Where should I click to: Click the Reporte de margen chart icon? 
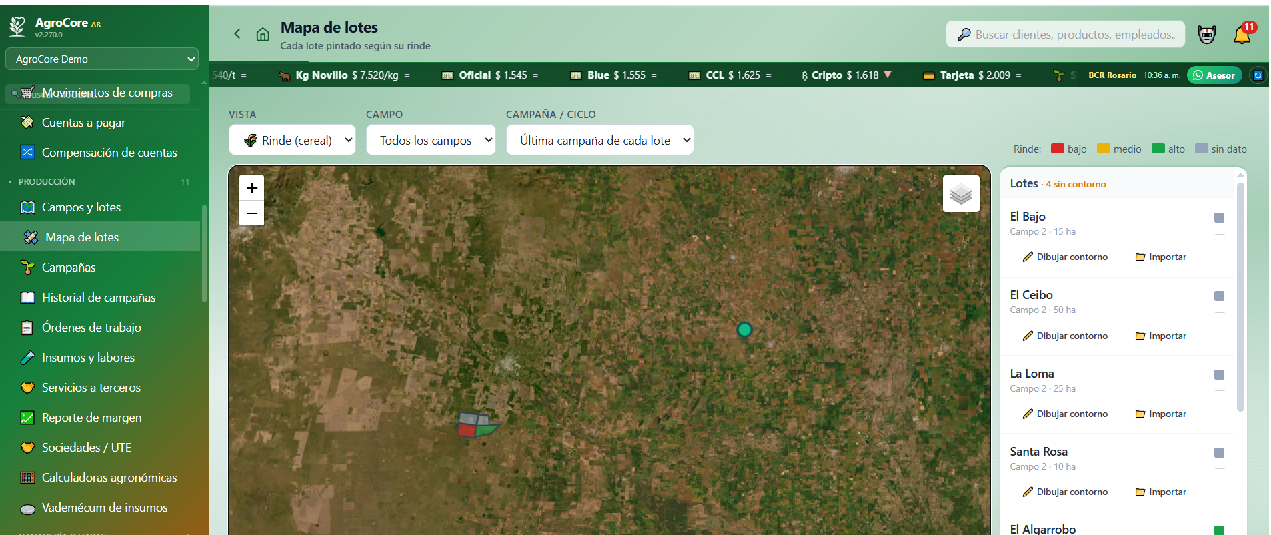[27, 418]
